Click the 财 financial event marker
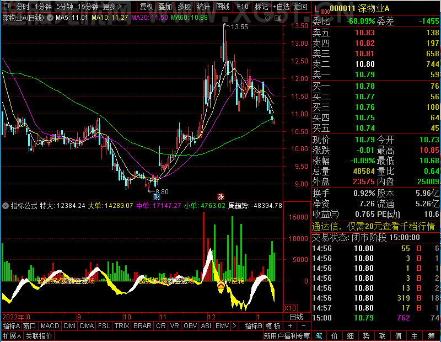Viewport: 441px width, 342px height. 157,196
